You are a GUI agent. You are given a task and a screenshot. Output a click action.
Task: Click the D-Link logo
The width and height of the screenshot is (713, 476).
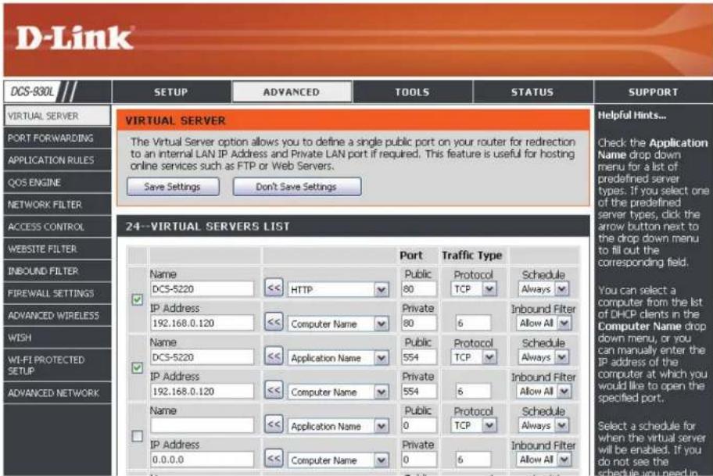coord(74,38)
